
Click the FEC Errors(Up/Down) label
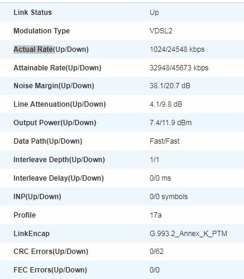tap(50, 270)
